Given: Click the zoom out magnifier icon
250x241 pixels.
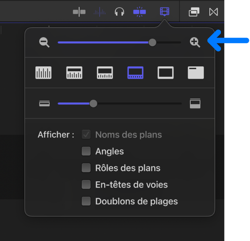Looking at the screenshot, I should click(x=44, y=43).
